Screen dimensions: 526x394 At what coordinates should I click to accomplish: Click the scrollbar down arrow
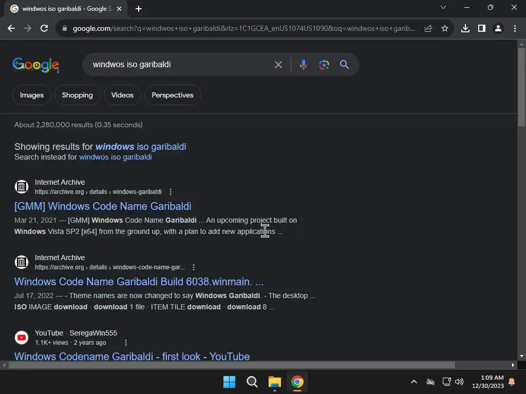pos(521,356)
